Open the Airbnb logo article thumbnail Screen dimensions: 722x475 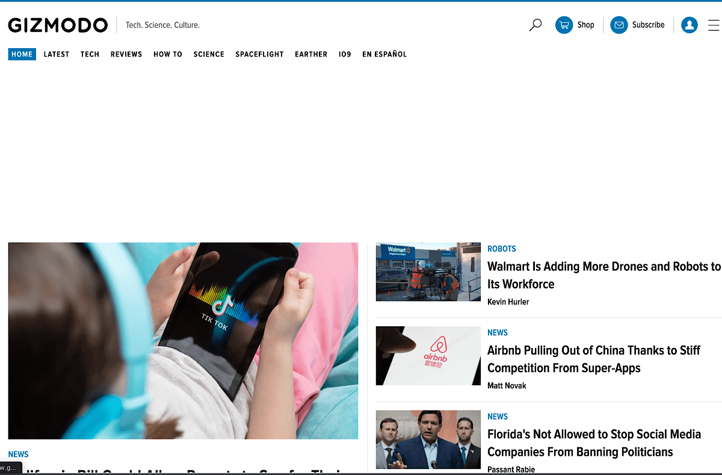tap(428, 356)
